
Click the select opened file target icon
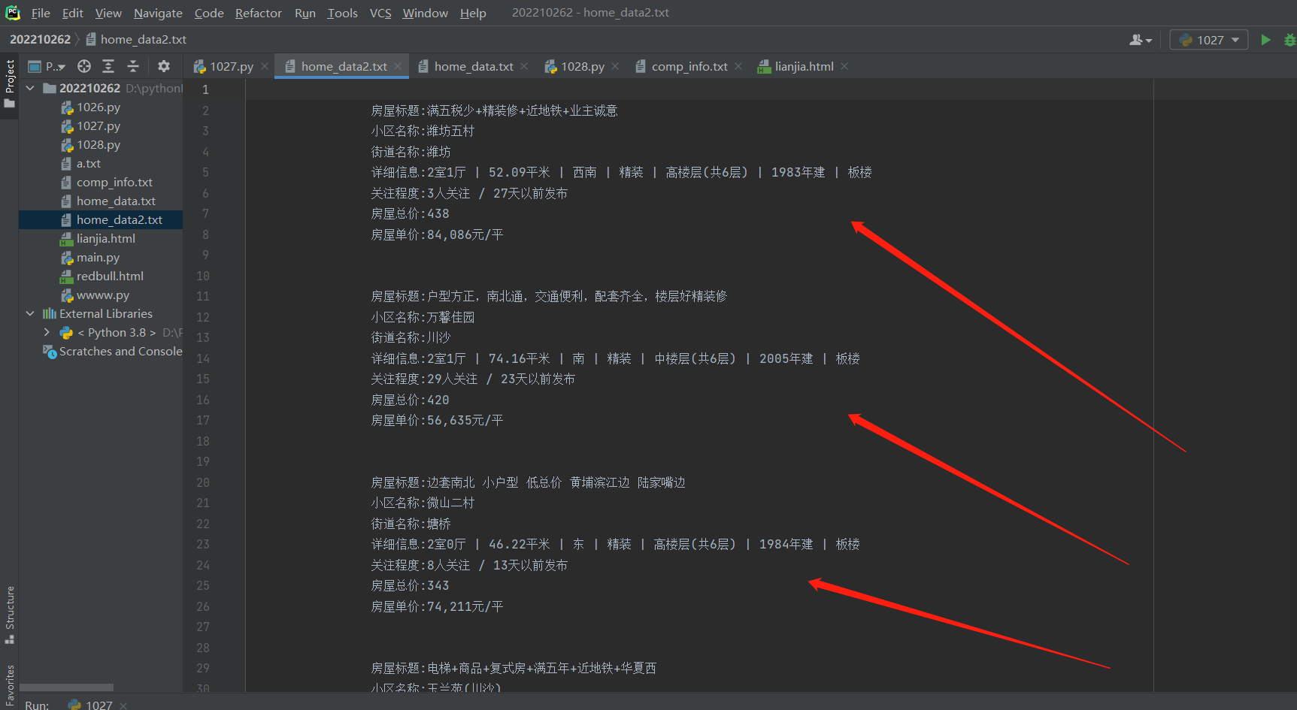coord(84,66)
